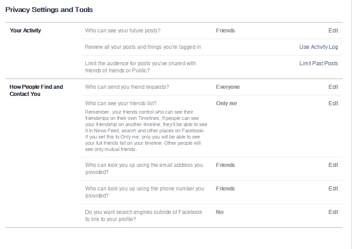The width and height of the screenshot is (354, 249).
Task: Edit who can see your future posts
Action: [x=333, y=31]
